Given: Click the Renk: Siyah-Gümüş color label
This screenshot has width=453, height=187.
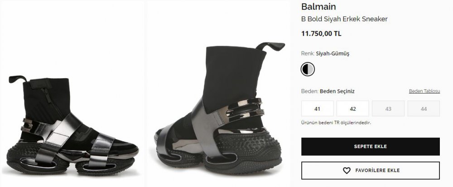Looking at the screenshot, I should click(x=325, y=54).
